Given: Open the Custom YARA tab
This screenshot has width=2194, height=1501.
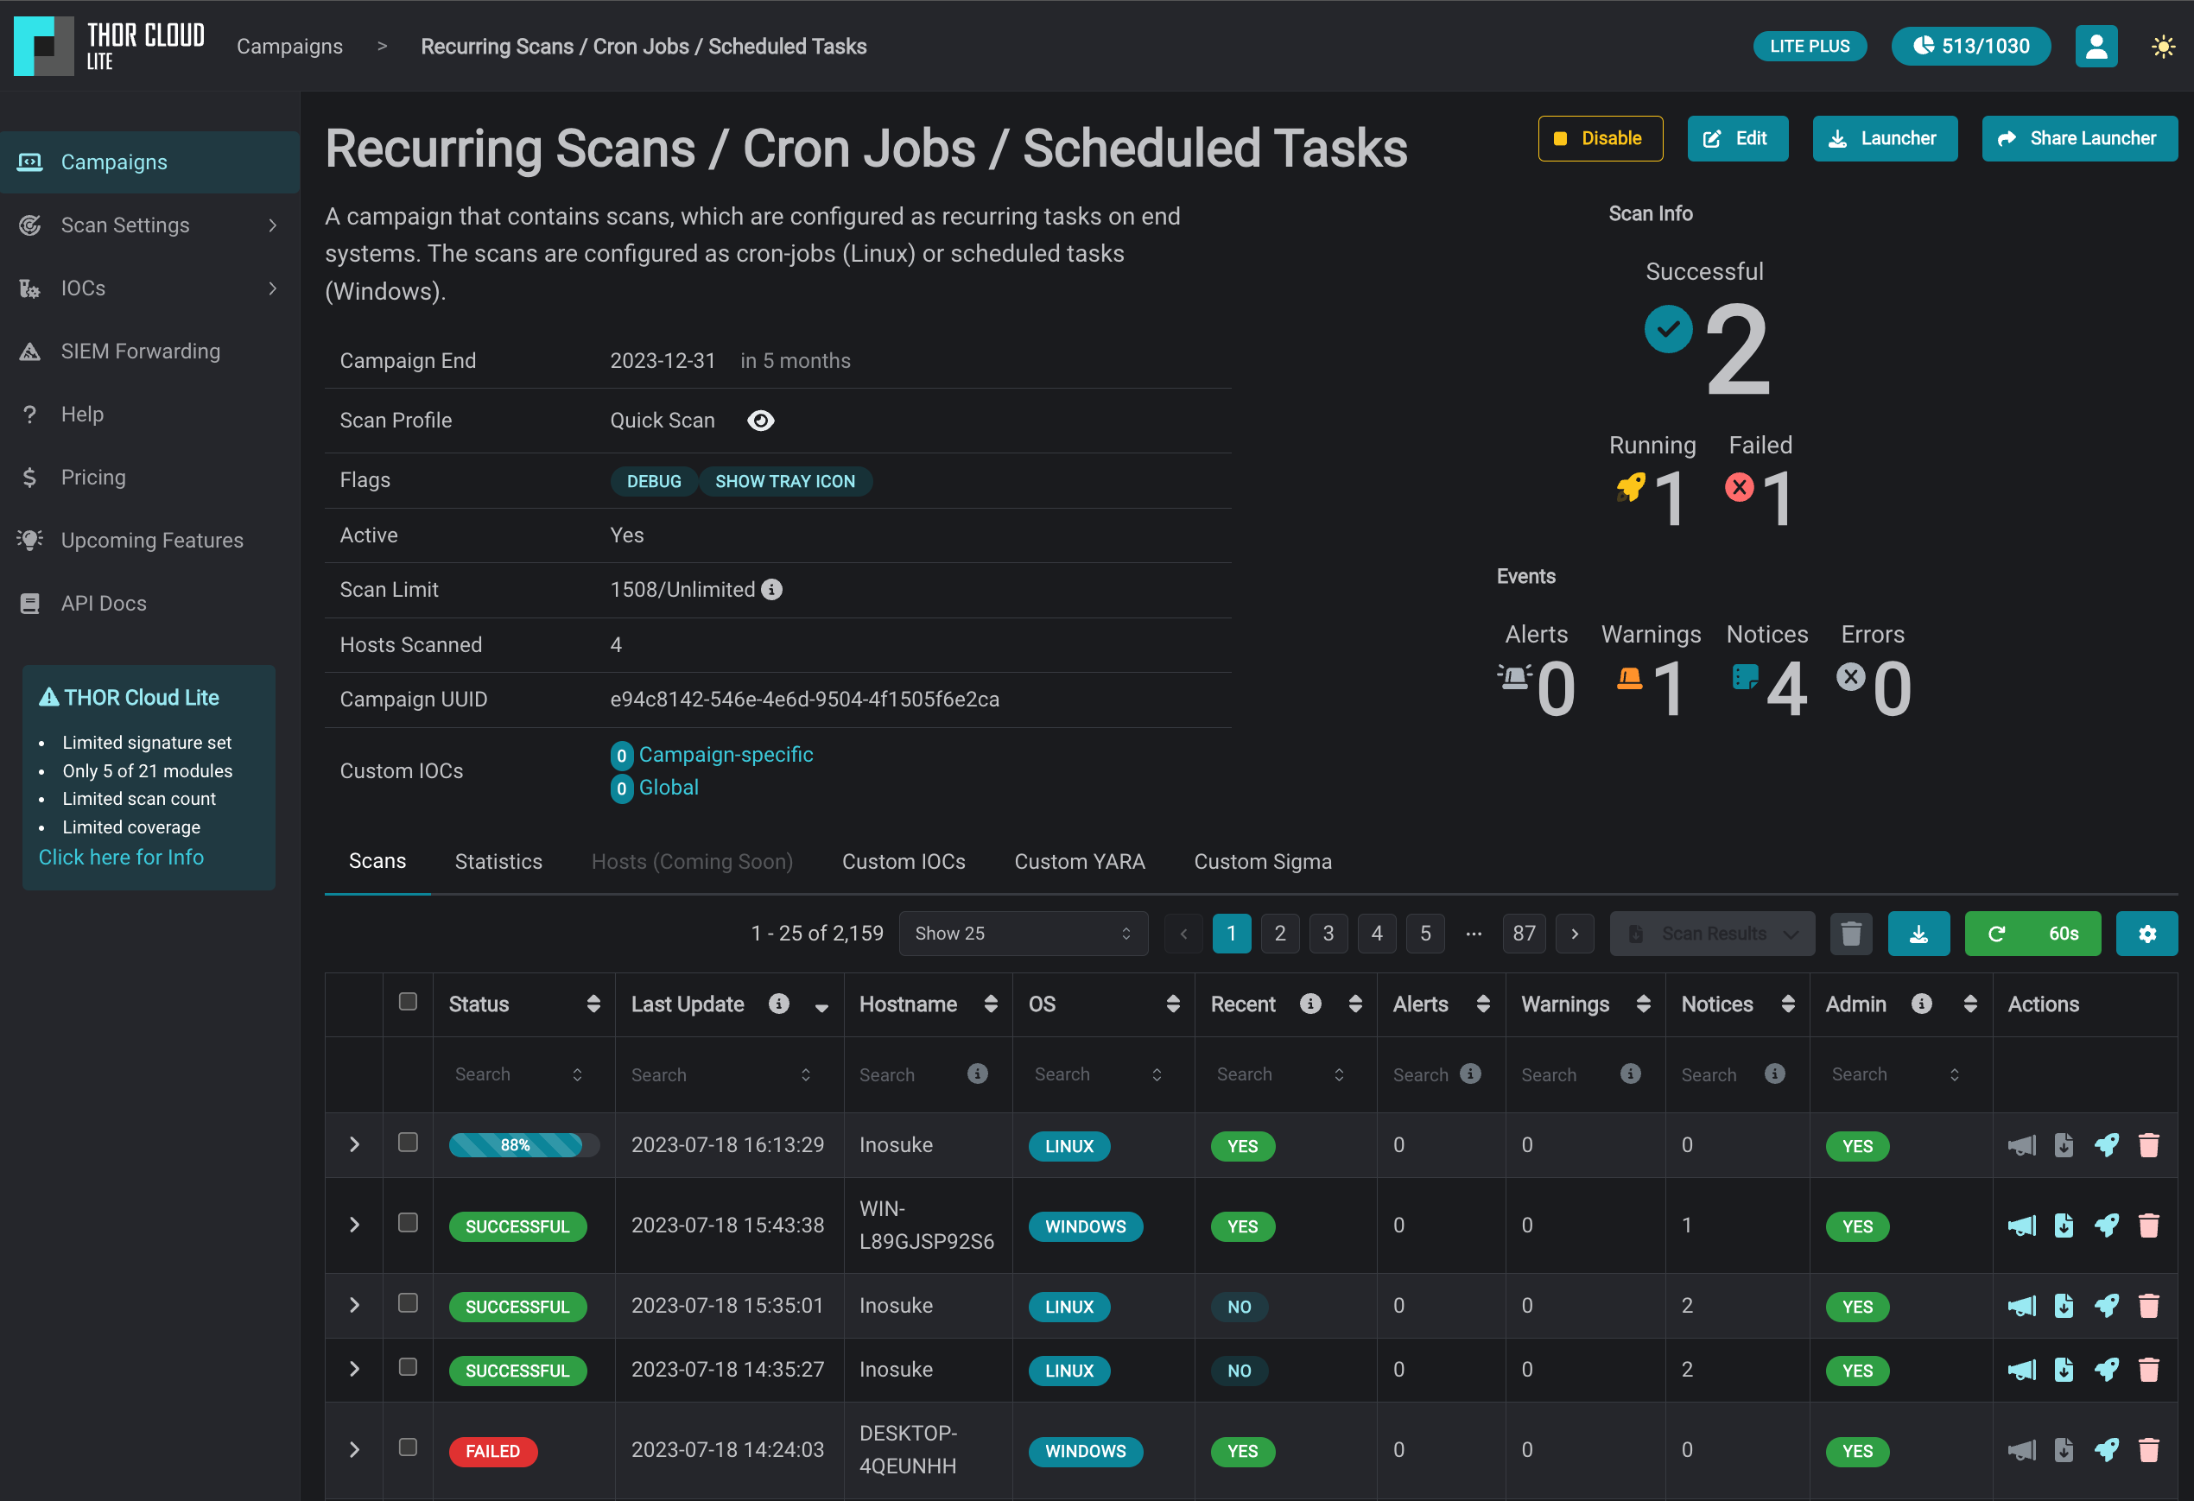Looking at the screenshot, I should (x=1079, y=861).
